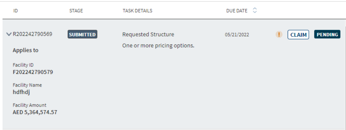Select the ID column header
The width and height of the screenshot is (346, 130).
point(15,11)
